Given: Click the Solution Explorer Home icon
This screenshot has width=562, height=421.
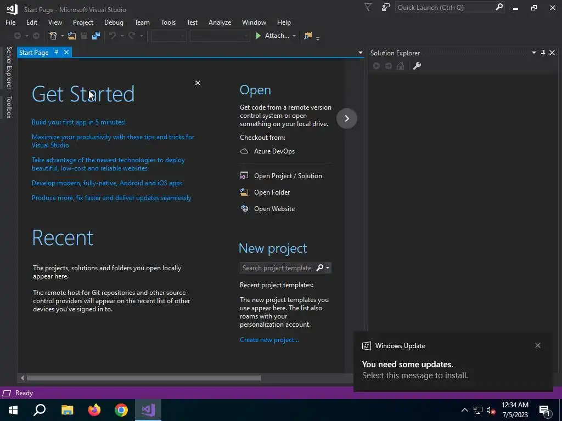Looking at the screenshot, I should click(401, 66).
